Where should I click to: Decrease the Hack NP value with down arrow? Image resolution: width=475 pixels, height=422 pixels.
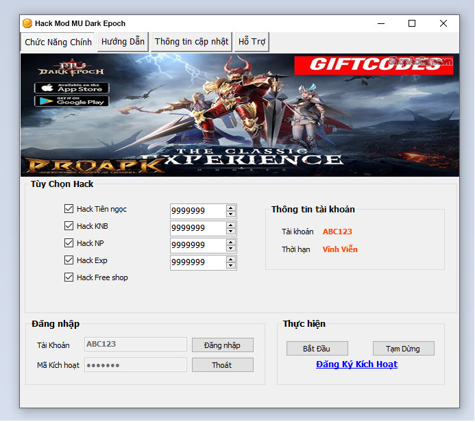point(231,248)
